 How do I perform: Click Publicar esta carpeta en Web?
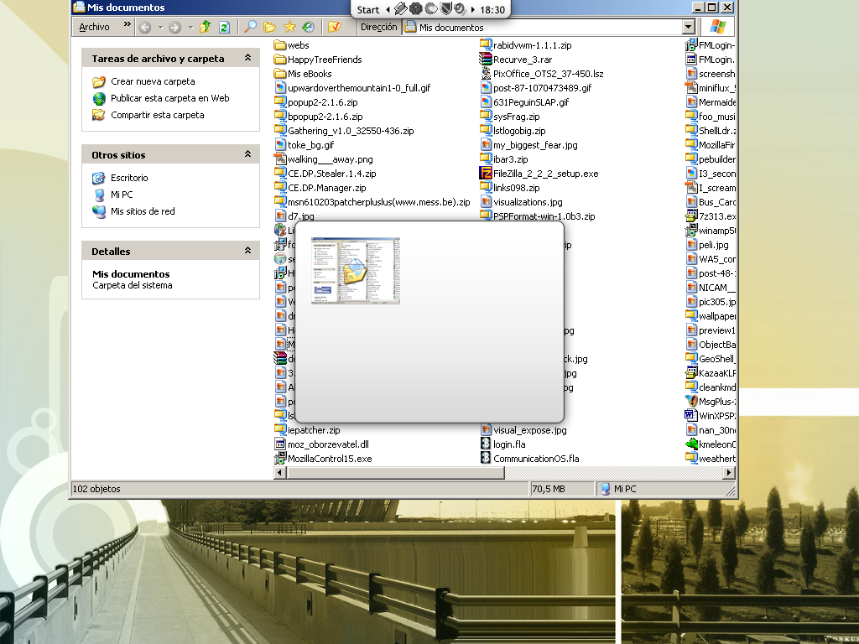pos(169,99)
